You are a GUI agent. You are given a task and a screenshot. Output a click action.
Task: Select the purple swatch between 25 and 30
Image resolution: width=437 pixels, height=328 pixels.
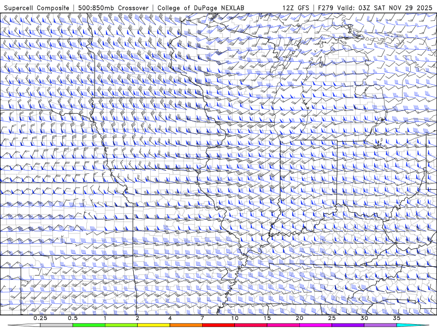click(348, 325)
